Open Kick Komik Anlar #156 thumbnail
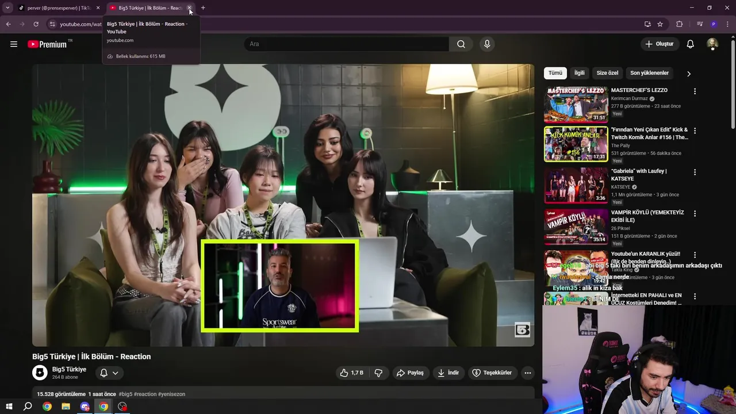Image resolution: width=736 pixels, height=414 pixels. pos(576,144)
